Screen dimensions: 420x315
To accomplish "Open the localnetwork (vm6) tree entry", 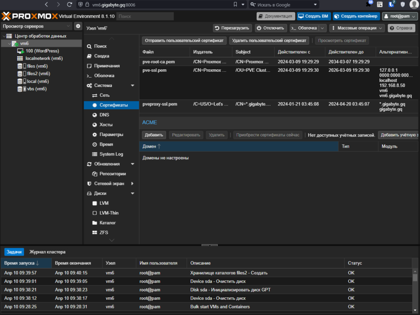I will (43, 58).
